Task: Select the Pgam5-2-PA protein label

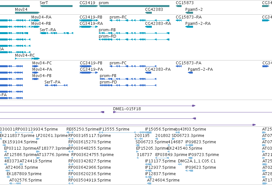Action: [x=200, y=69]
